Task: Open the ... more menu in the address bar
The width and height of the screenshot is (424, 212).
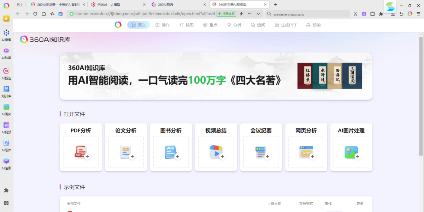Action: [x=249, y=13]
